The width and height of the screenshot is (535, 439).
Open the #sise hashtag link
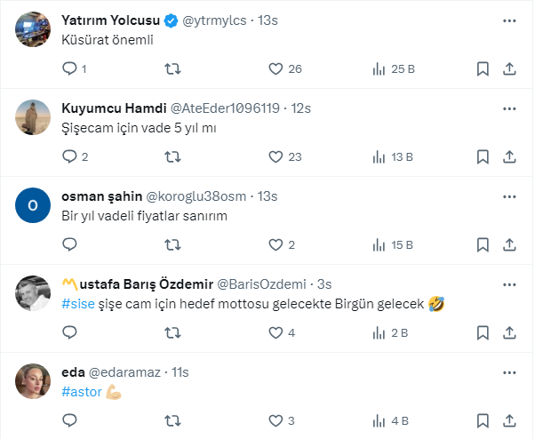[76, 304]
